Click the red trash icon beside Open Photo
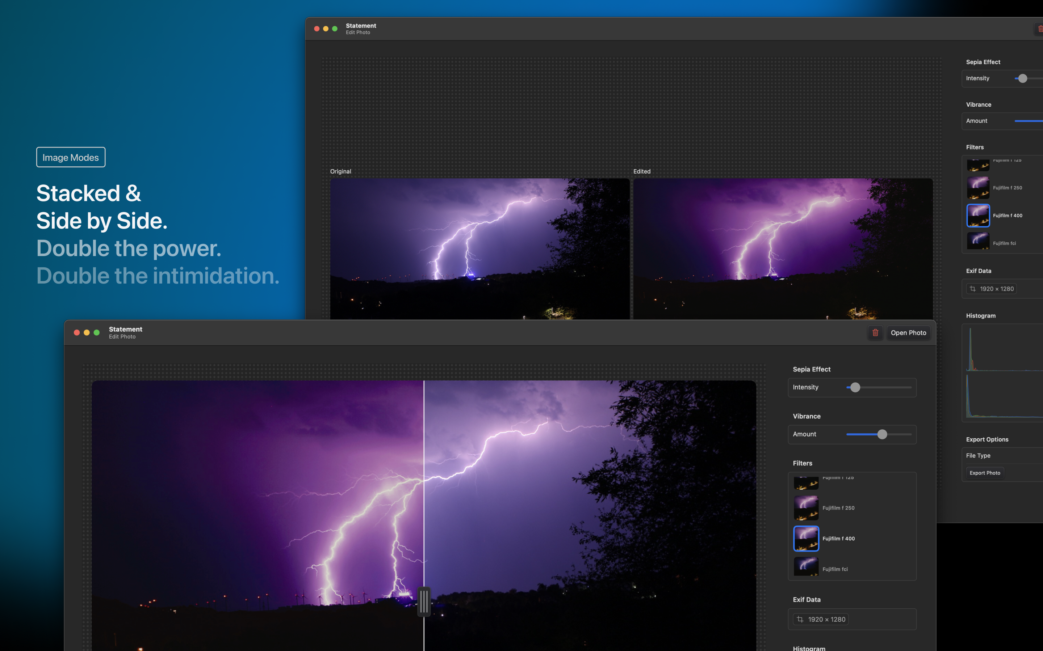Image resolution: width=1043 pixels, height=651 pixels. (x=875, y=332)
